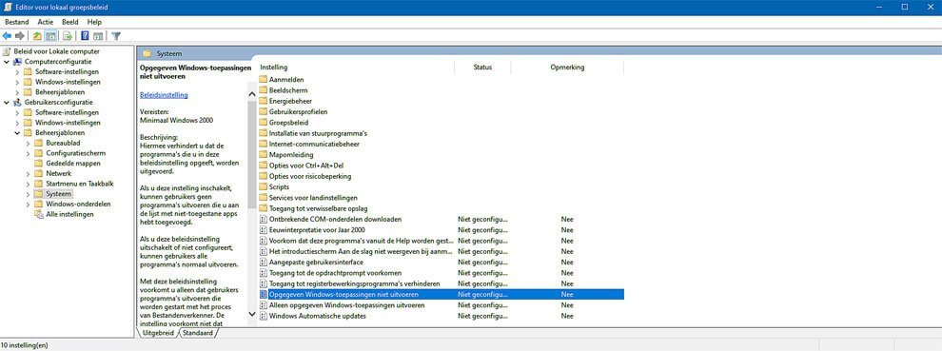The height and width of the screenshot is (351, 942).
Task: Click the Groepsbeleid folder icon
Action: click(x=264, y=122)
